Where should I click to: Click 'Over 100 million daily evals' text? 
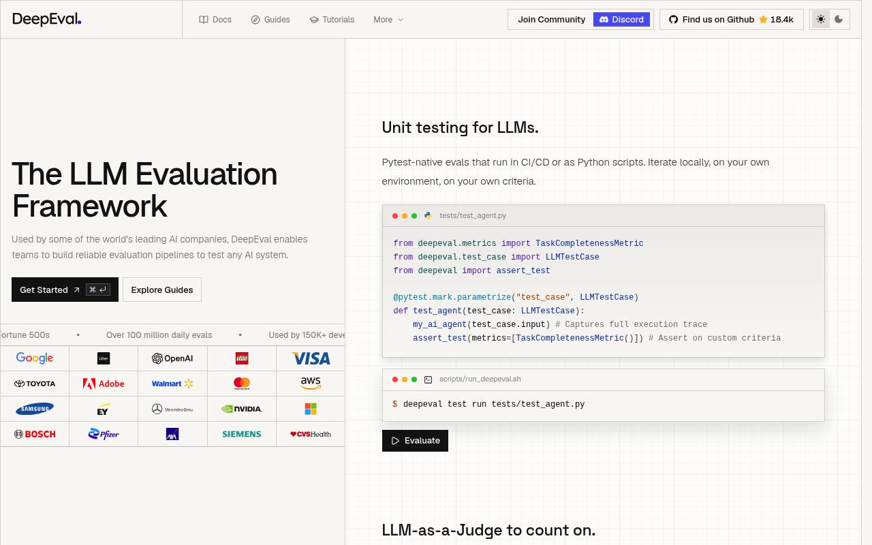tap(159, 335)
